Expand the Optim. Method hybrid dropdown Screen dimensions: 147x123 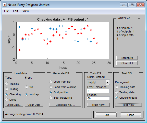[x=107, y=82]
